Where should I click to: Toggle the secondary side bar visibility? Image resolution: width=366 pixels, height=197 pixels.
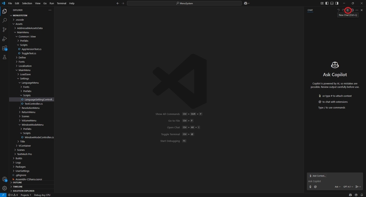(x=337, y=3)
